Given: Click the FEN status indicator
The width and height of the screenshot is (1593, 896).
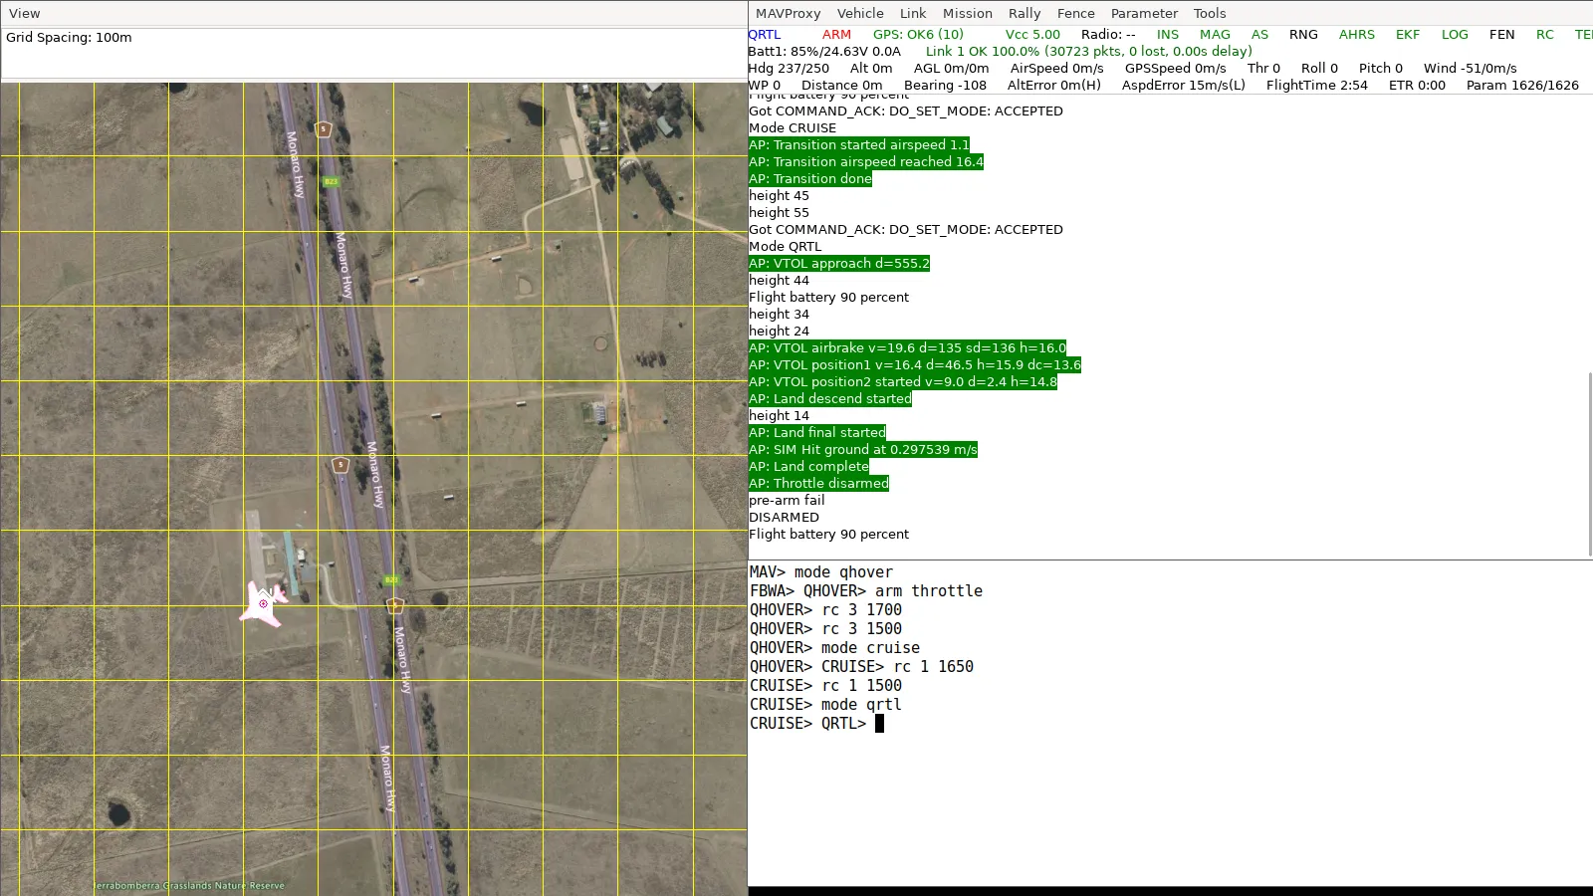Looking at the screenshot, I should click(1502, 34).
